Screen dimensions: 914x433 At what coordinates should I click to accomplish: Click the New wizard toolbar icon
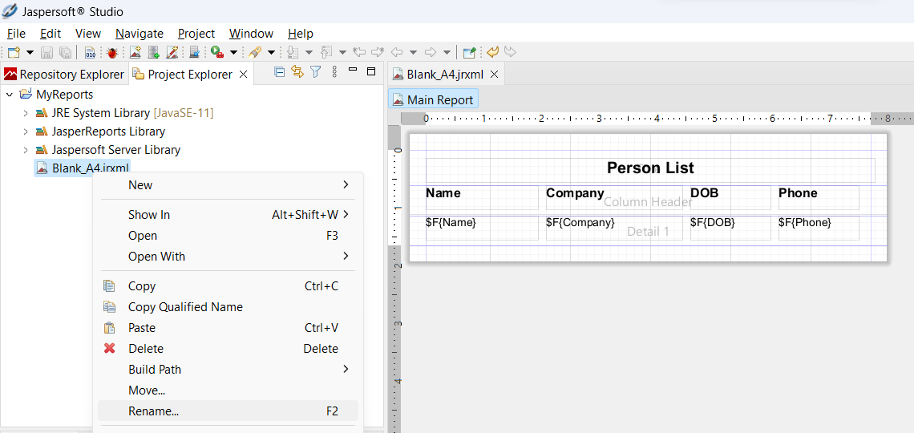click(14, 52)
